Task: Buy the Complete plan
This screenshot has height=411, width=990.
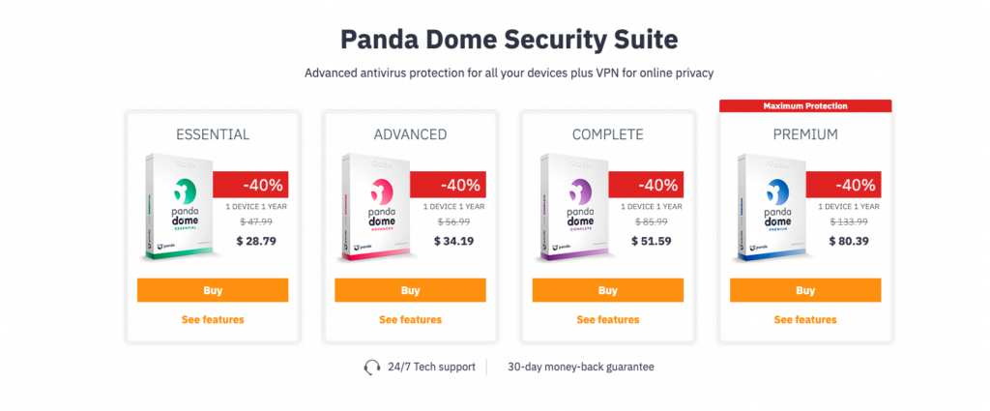Action: point(608,290)
